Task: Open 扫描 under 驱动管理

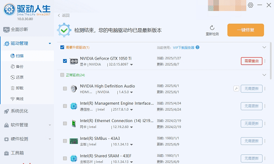Action: [27, 56]
